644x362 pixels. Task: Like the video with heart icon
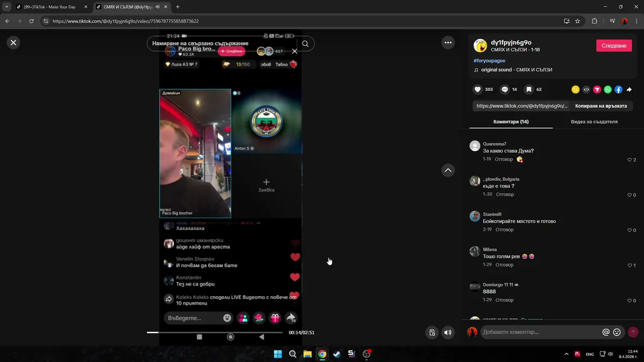tap(477, 89)
